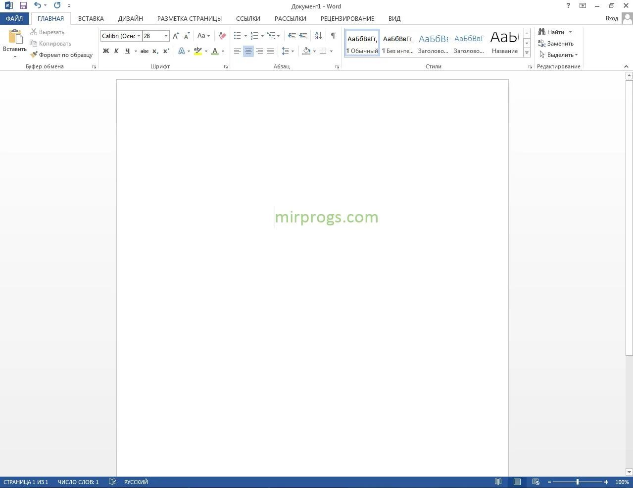Viewport: 633px width, 488px height.
Task: Switch to Web Layout view icon
Action: 536,482
